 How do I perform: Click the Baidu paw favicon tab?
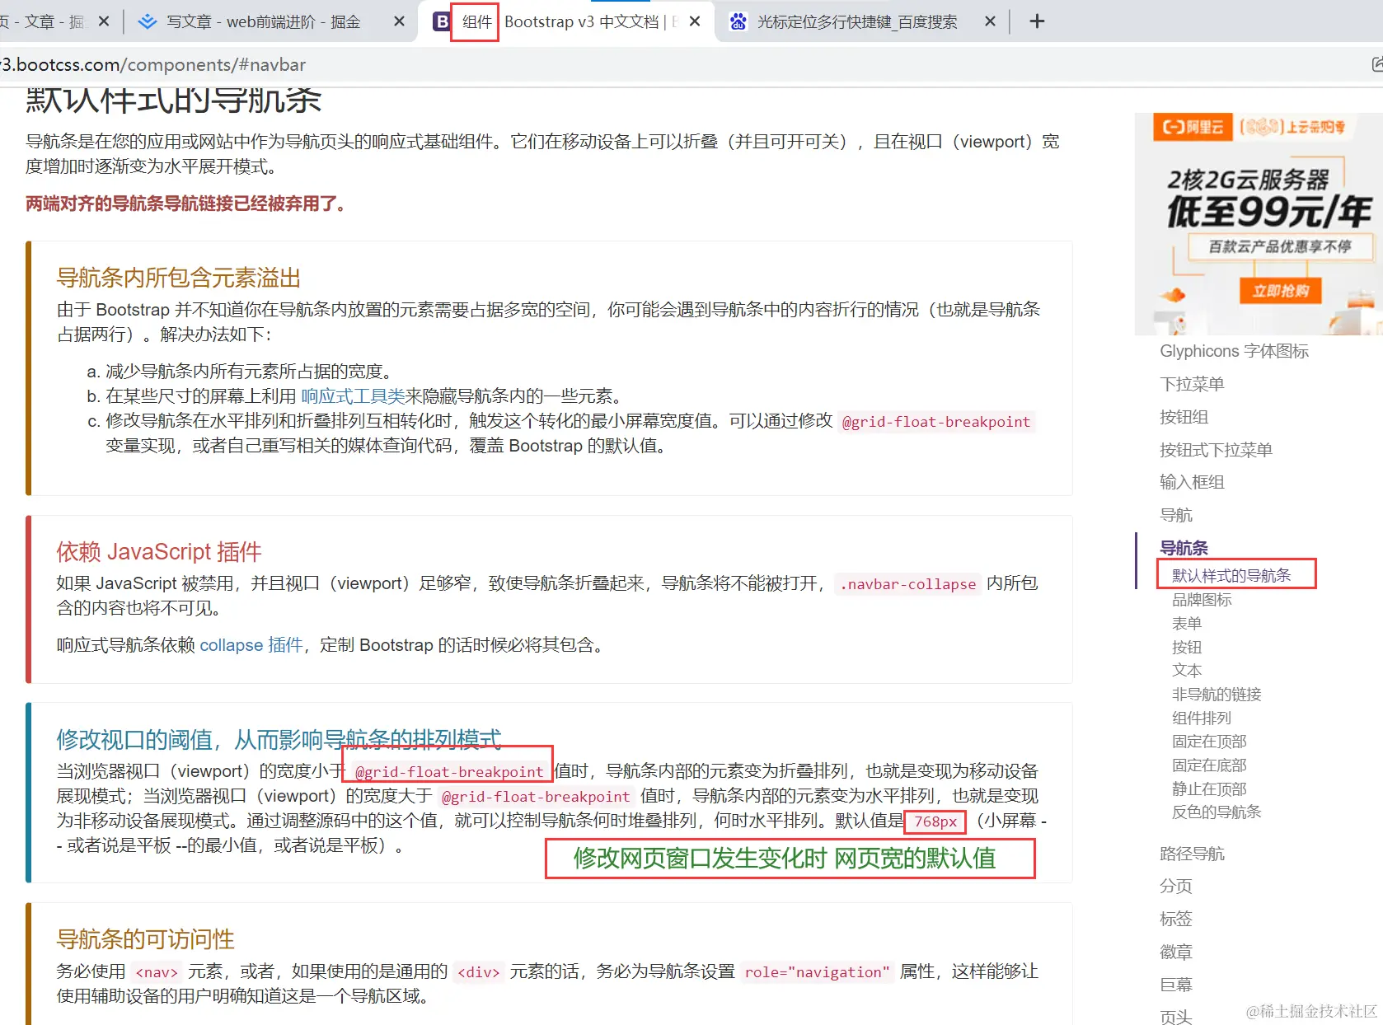coord(738,21)
